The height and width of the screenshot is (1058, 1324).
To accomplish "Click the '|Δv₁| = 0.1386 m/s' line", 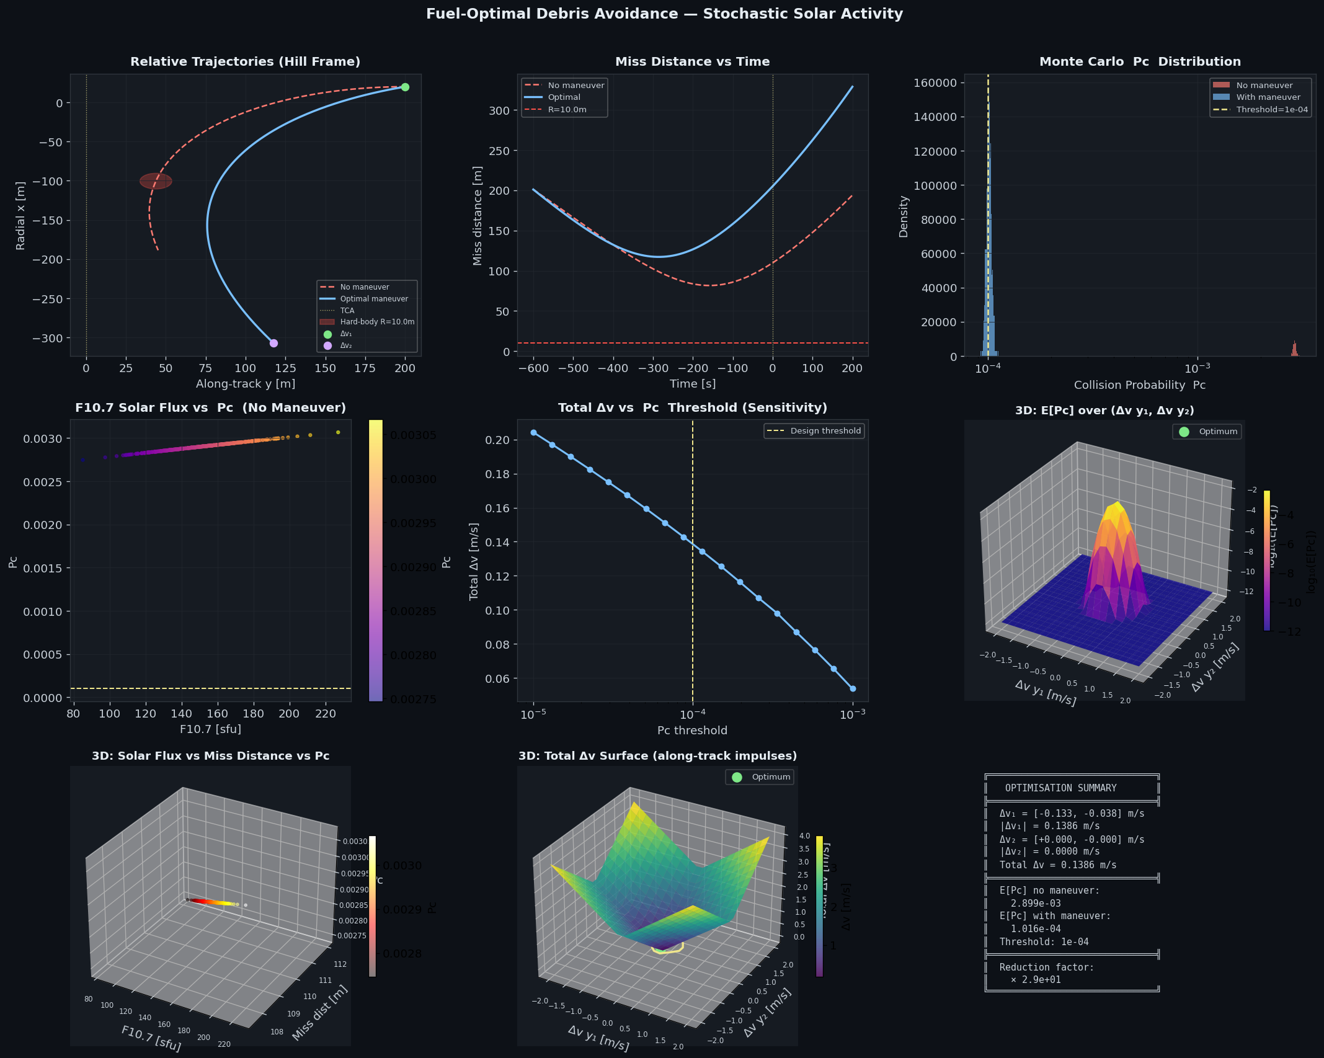I will (x=1049, y=826).
